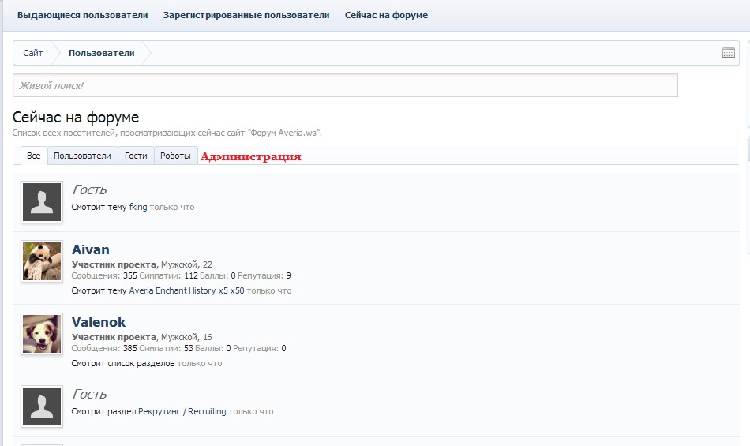Open Aivan's user profile name
The image size is (750, 446).
click(91, 249)
